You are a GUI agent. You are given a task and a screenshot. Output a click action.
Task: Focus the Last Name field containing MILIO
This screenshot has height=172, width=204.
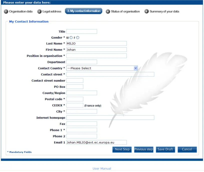coord(96,43)
